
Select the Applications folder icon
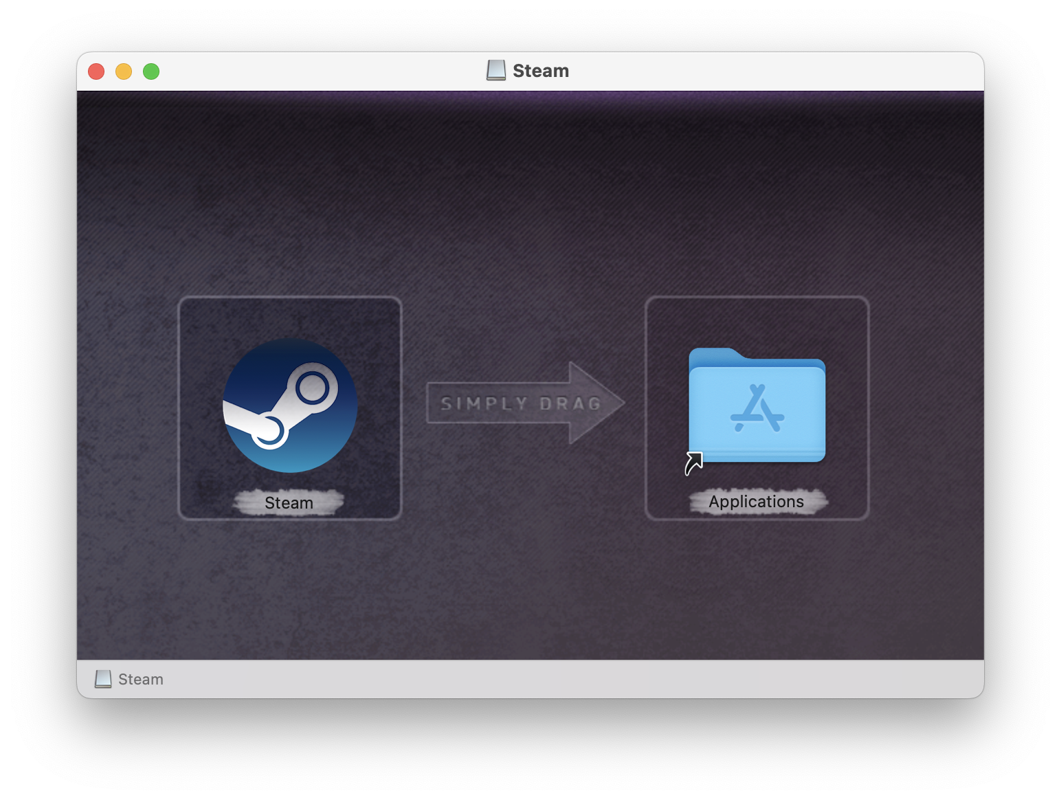coord(757,405)
